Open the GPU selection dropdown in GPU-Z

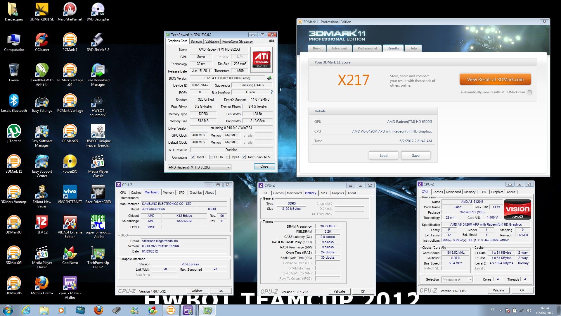pyautogui.click(x=199, y=167)
